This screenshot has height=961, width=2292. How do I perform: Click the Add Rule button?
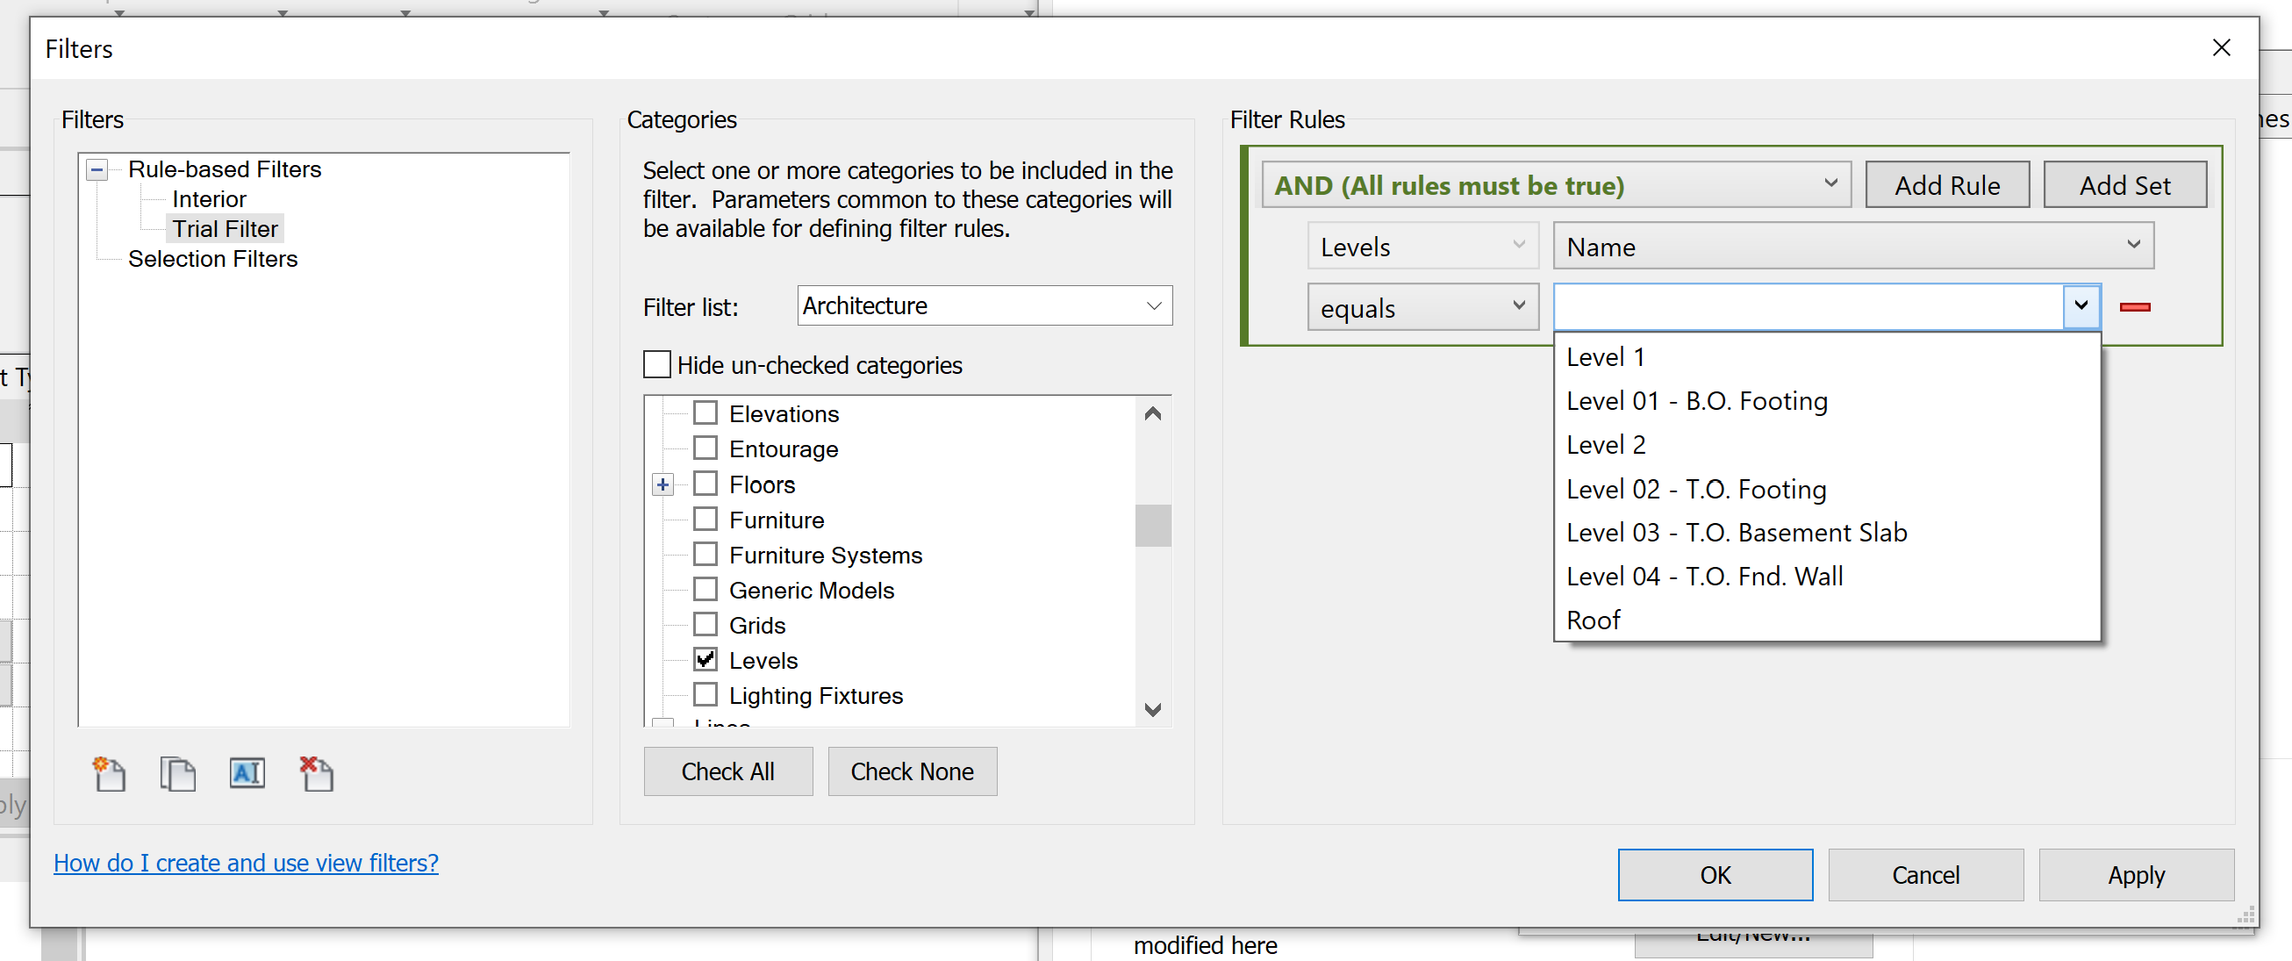click(1946, 185)
